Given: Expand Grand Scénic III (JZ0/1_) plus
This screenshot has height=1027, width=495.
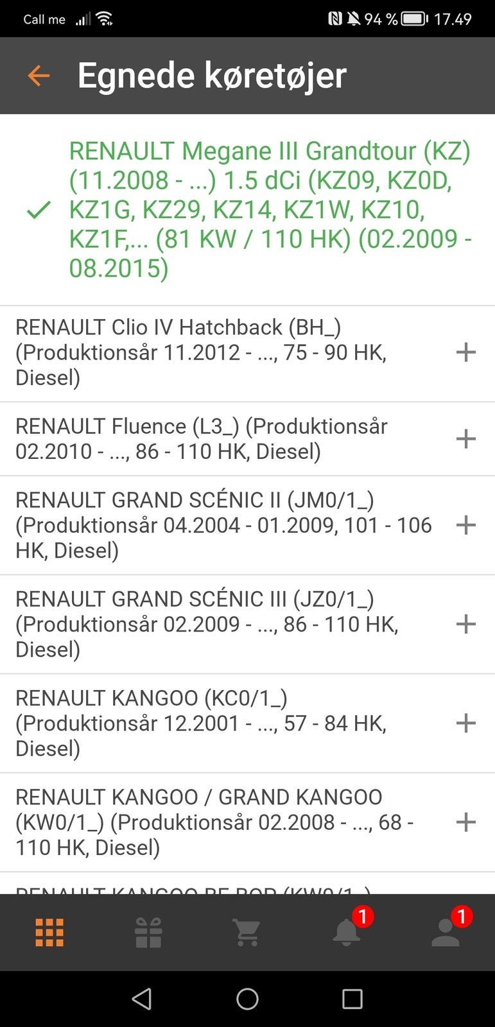Looking at the screenshot, I should tap(465, 624).
